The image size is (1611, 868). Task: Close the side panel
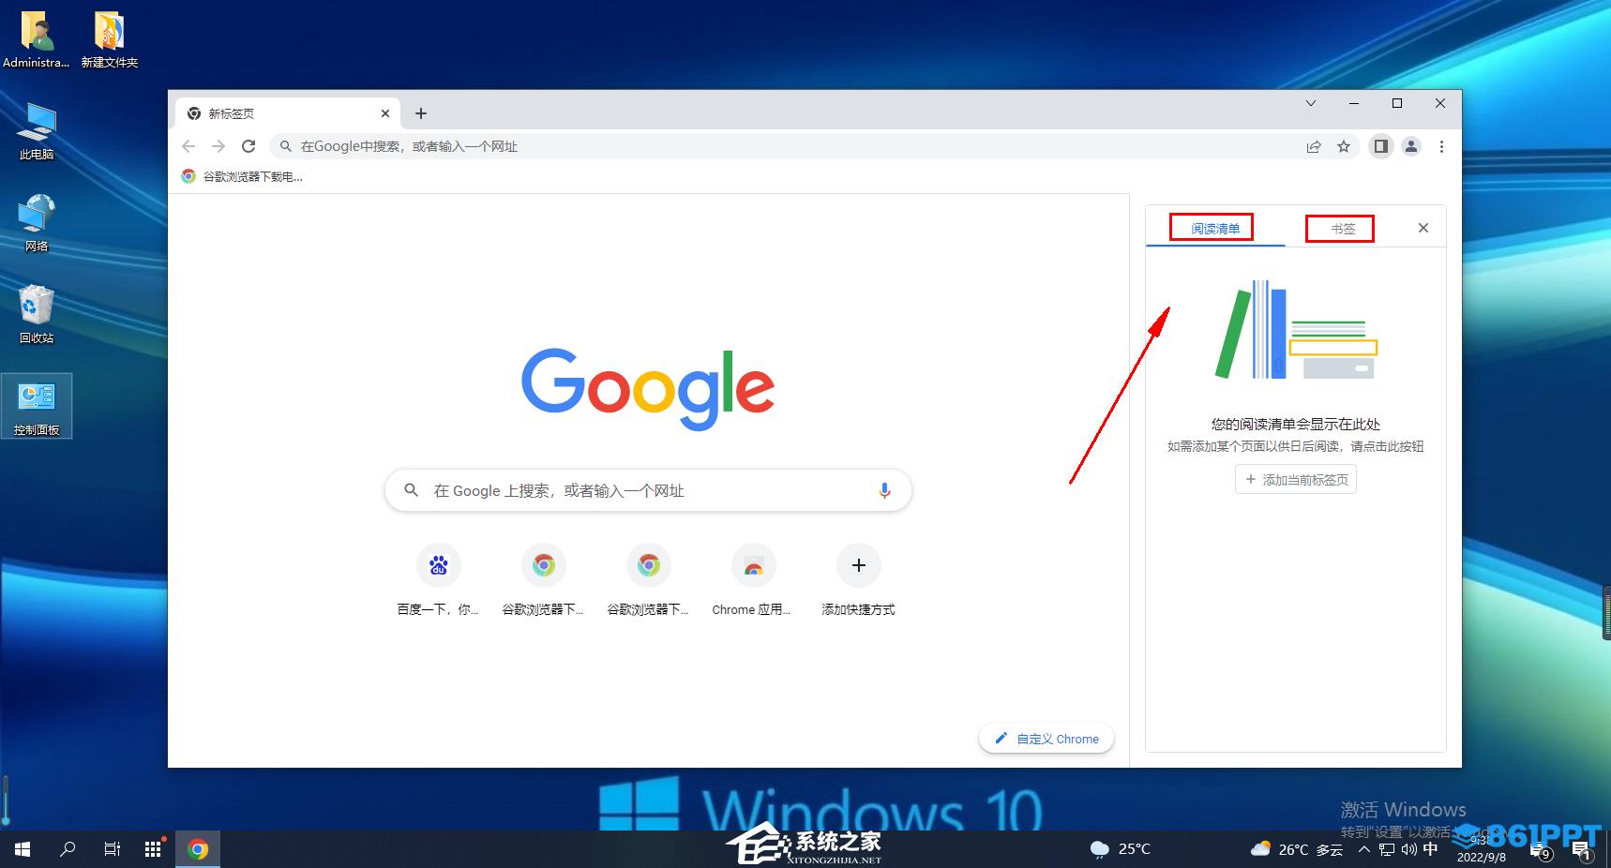pos(1423,228)
